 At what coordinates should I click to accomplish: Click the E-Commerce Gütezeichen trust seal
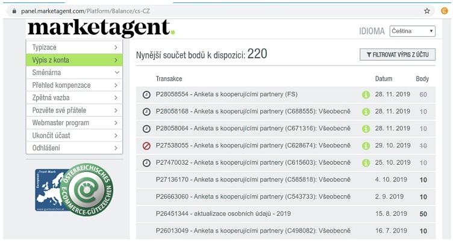pyautogui.click(x=89, y=190)
